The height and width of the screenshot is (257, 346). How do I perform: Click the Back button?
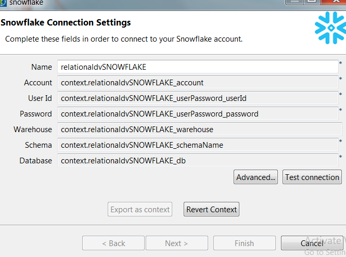pos(113,243)
